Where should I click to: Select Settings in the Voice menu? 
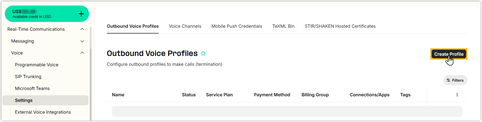[x=24, y=100]
